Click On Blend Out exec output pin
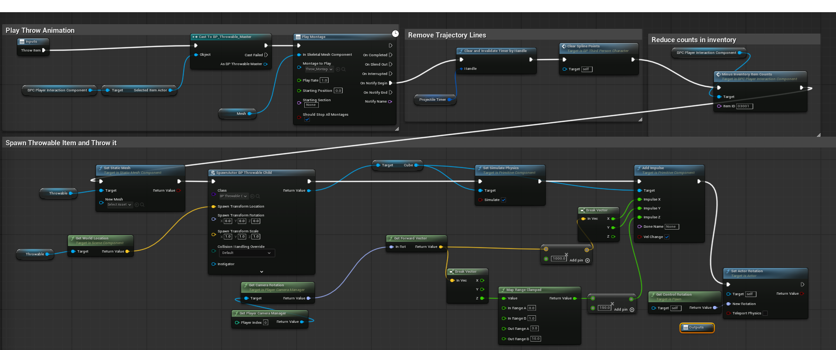Viewport: 836px width, 350px height. pyautogui.click(x=390, y=64)
